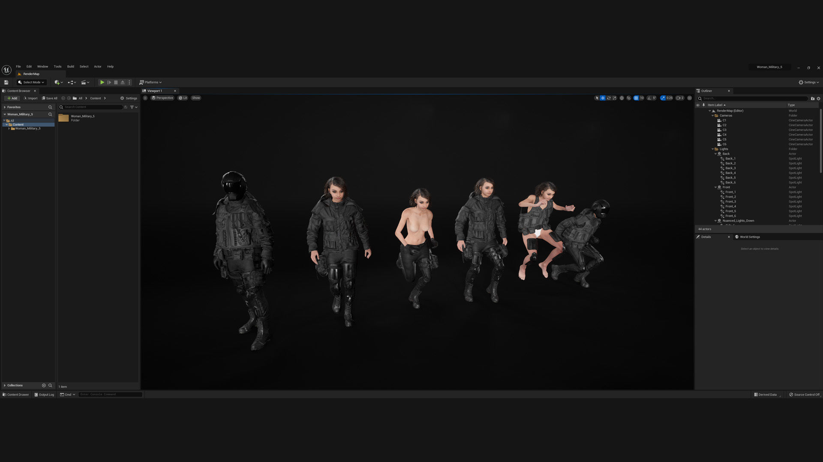Open the Blueprints dropdown in the toolbar

(x=72, y=82)
